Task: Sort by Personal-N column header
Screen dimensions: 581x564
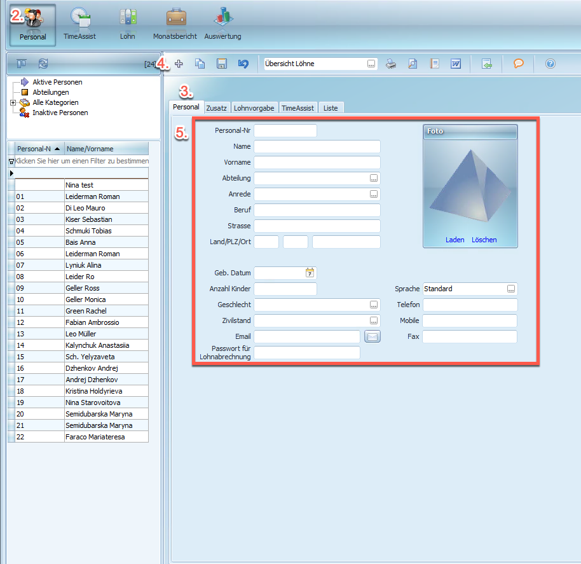Action: (39, 149)
